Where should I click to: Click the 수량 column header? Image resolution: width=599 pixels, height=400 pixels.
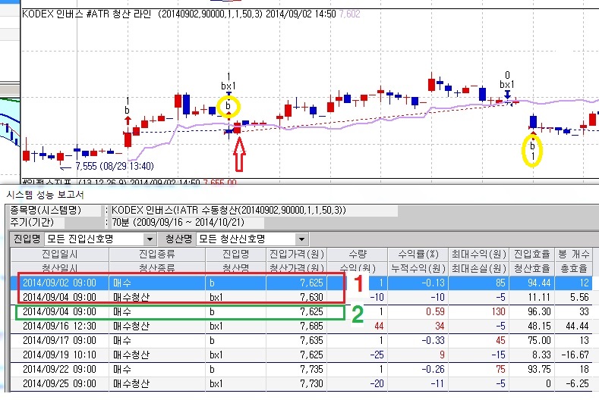358,254
